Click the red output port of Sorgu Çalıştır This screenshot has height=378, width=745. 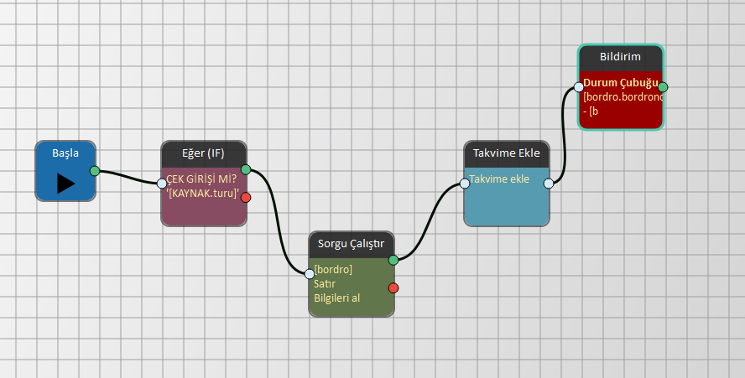click(x=393, y=288)
